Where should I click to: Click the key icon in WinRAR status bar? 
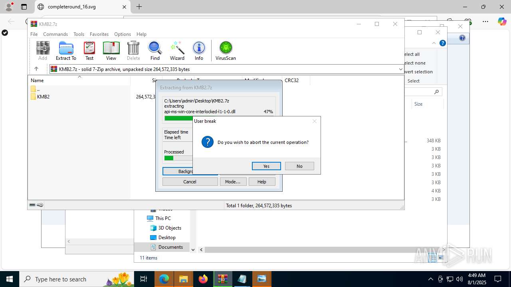click(40, 205)
